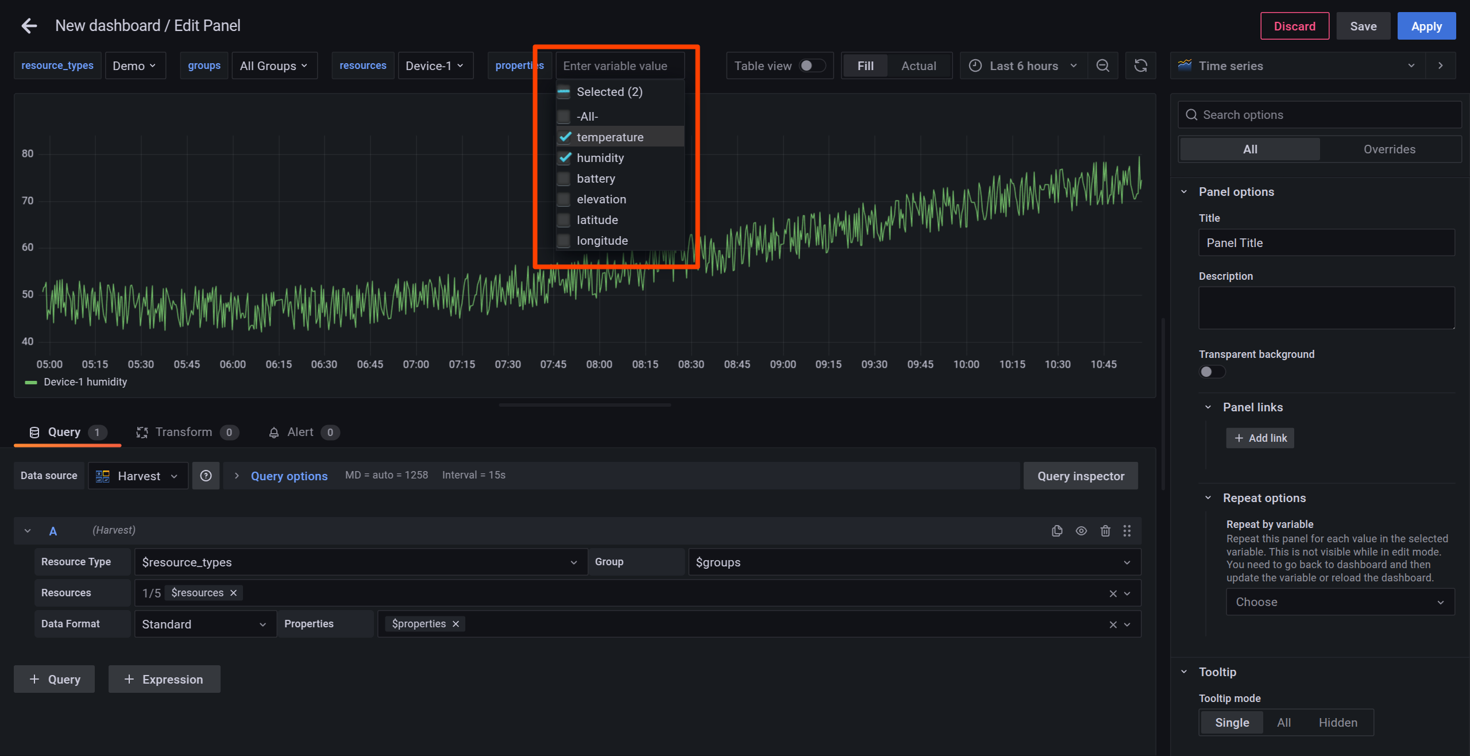Click the search icon in Search options
1470x756 pixels.
tap(1191, 114)
